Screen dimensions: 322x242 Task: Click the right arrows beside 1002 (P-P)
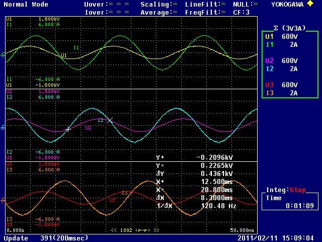tap(156, 230)
